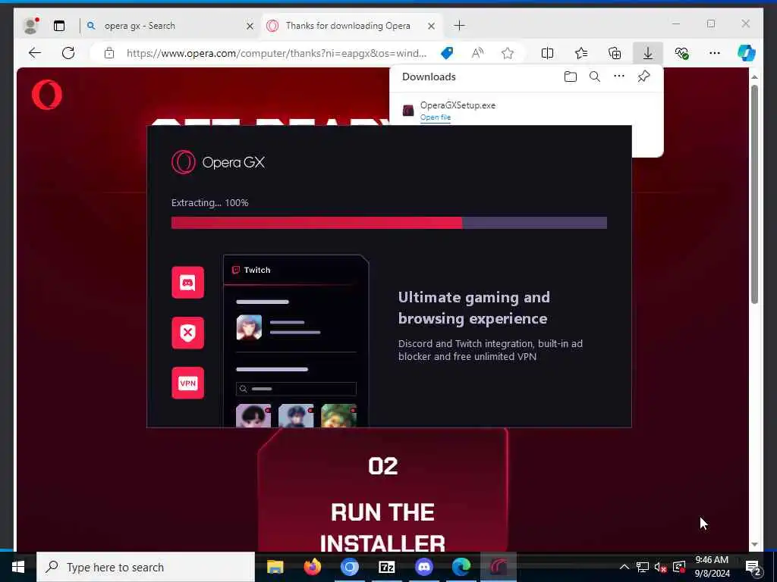Open the Favorites list icon

pyautogui.click(x=580, y=53)
